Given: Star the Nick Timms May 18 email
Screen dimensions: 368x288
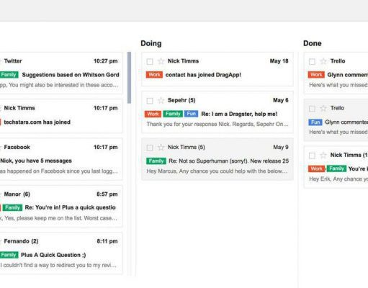Looking at the screenshot, I should 161,61.
